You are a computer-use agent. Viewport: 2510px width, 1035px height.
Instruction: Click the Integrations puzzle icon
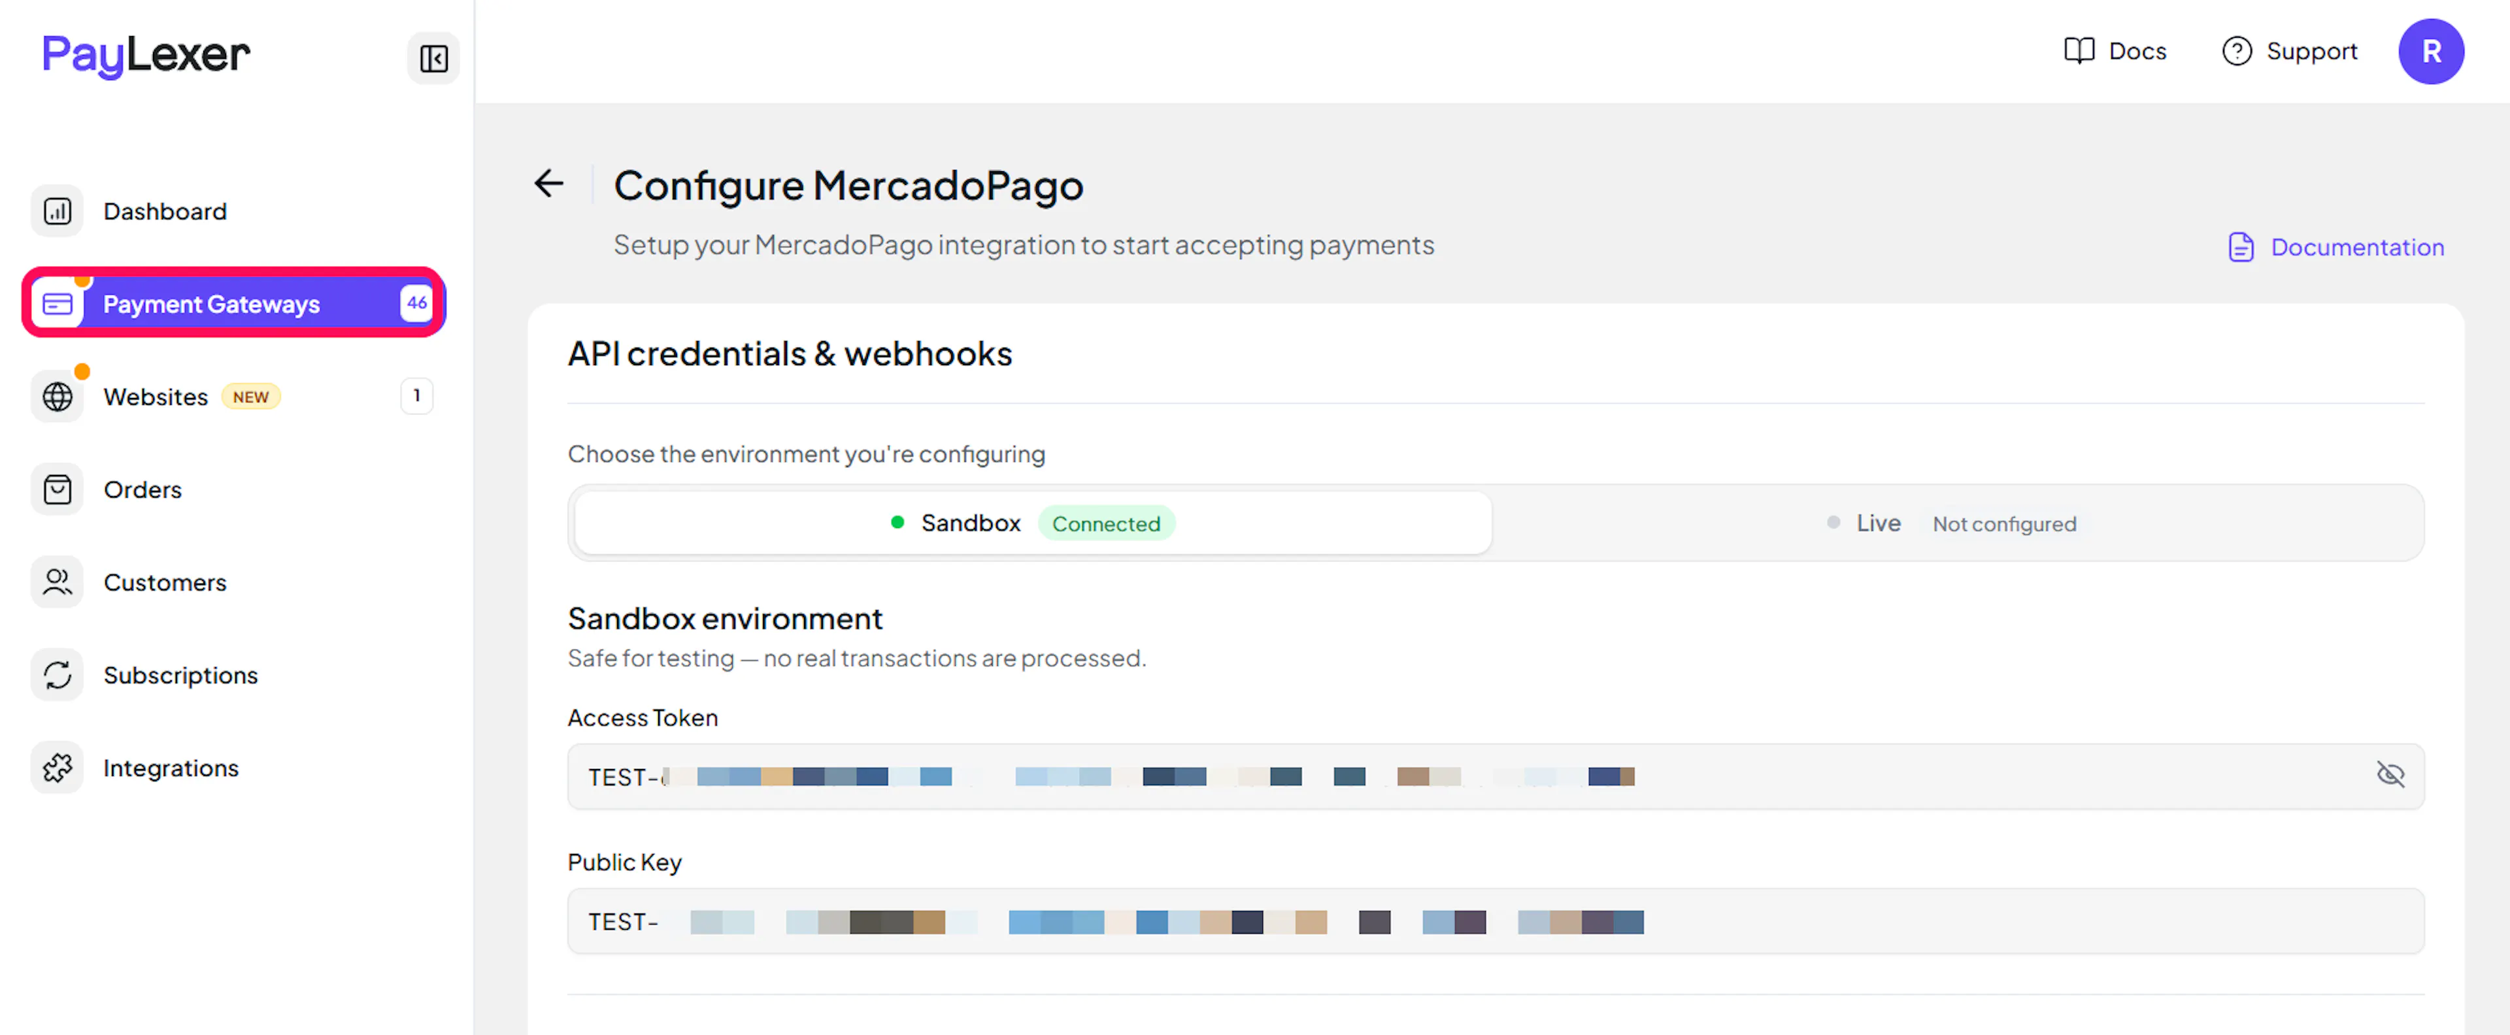pos(58,767)
